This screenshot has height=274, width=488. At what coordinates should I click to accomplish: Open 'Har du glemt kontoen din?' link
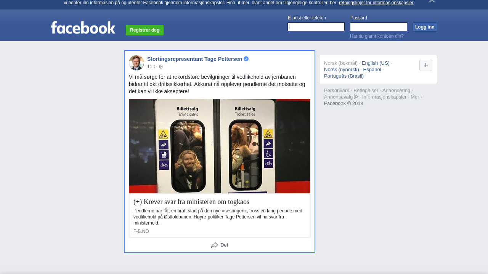pos(377,36)
